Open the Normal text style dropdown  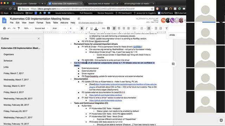pos(41,28)
